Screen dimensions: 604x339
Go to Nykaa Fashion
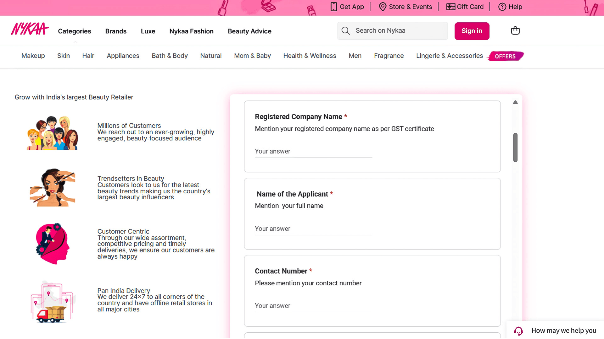coord(191,31)
